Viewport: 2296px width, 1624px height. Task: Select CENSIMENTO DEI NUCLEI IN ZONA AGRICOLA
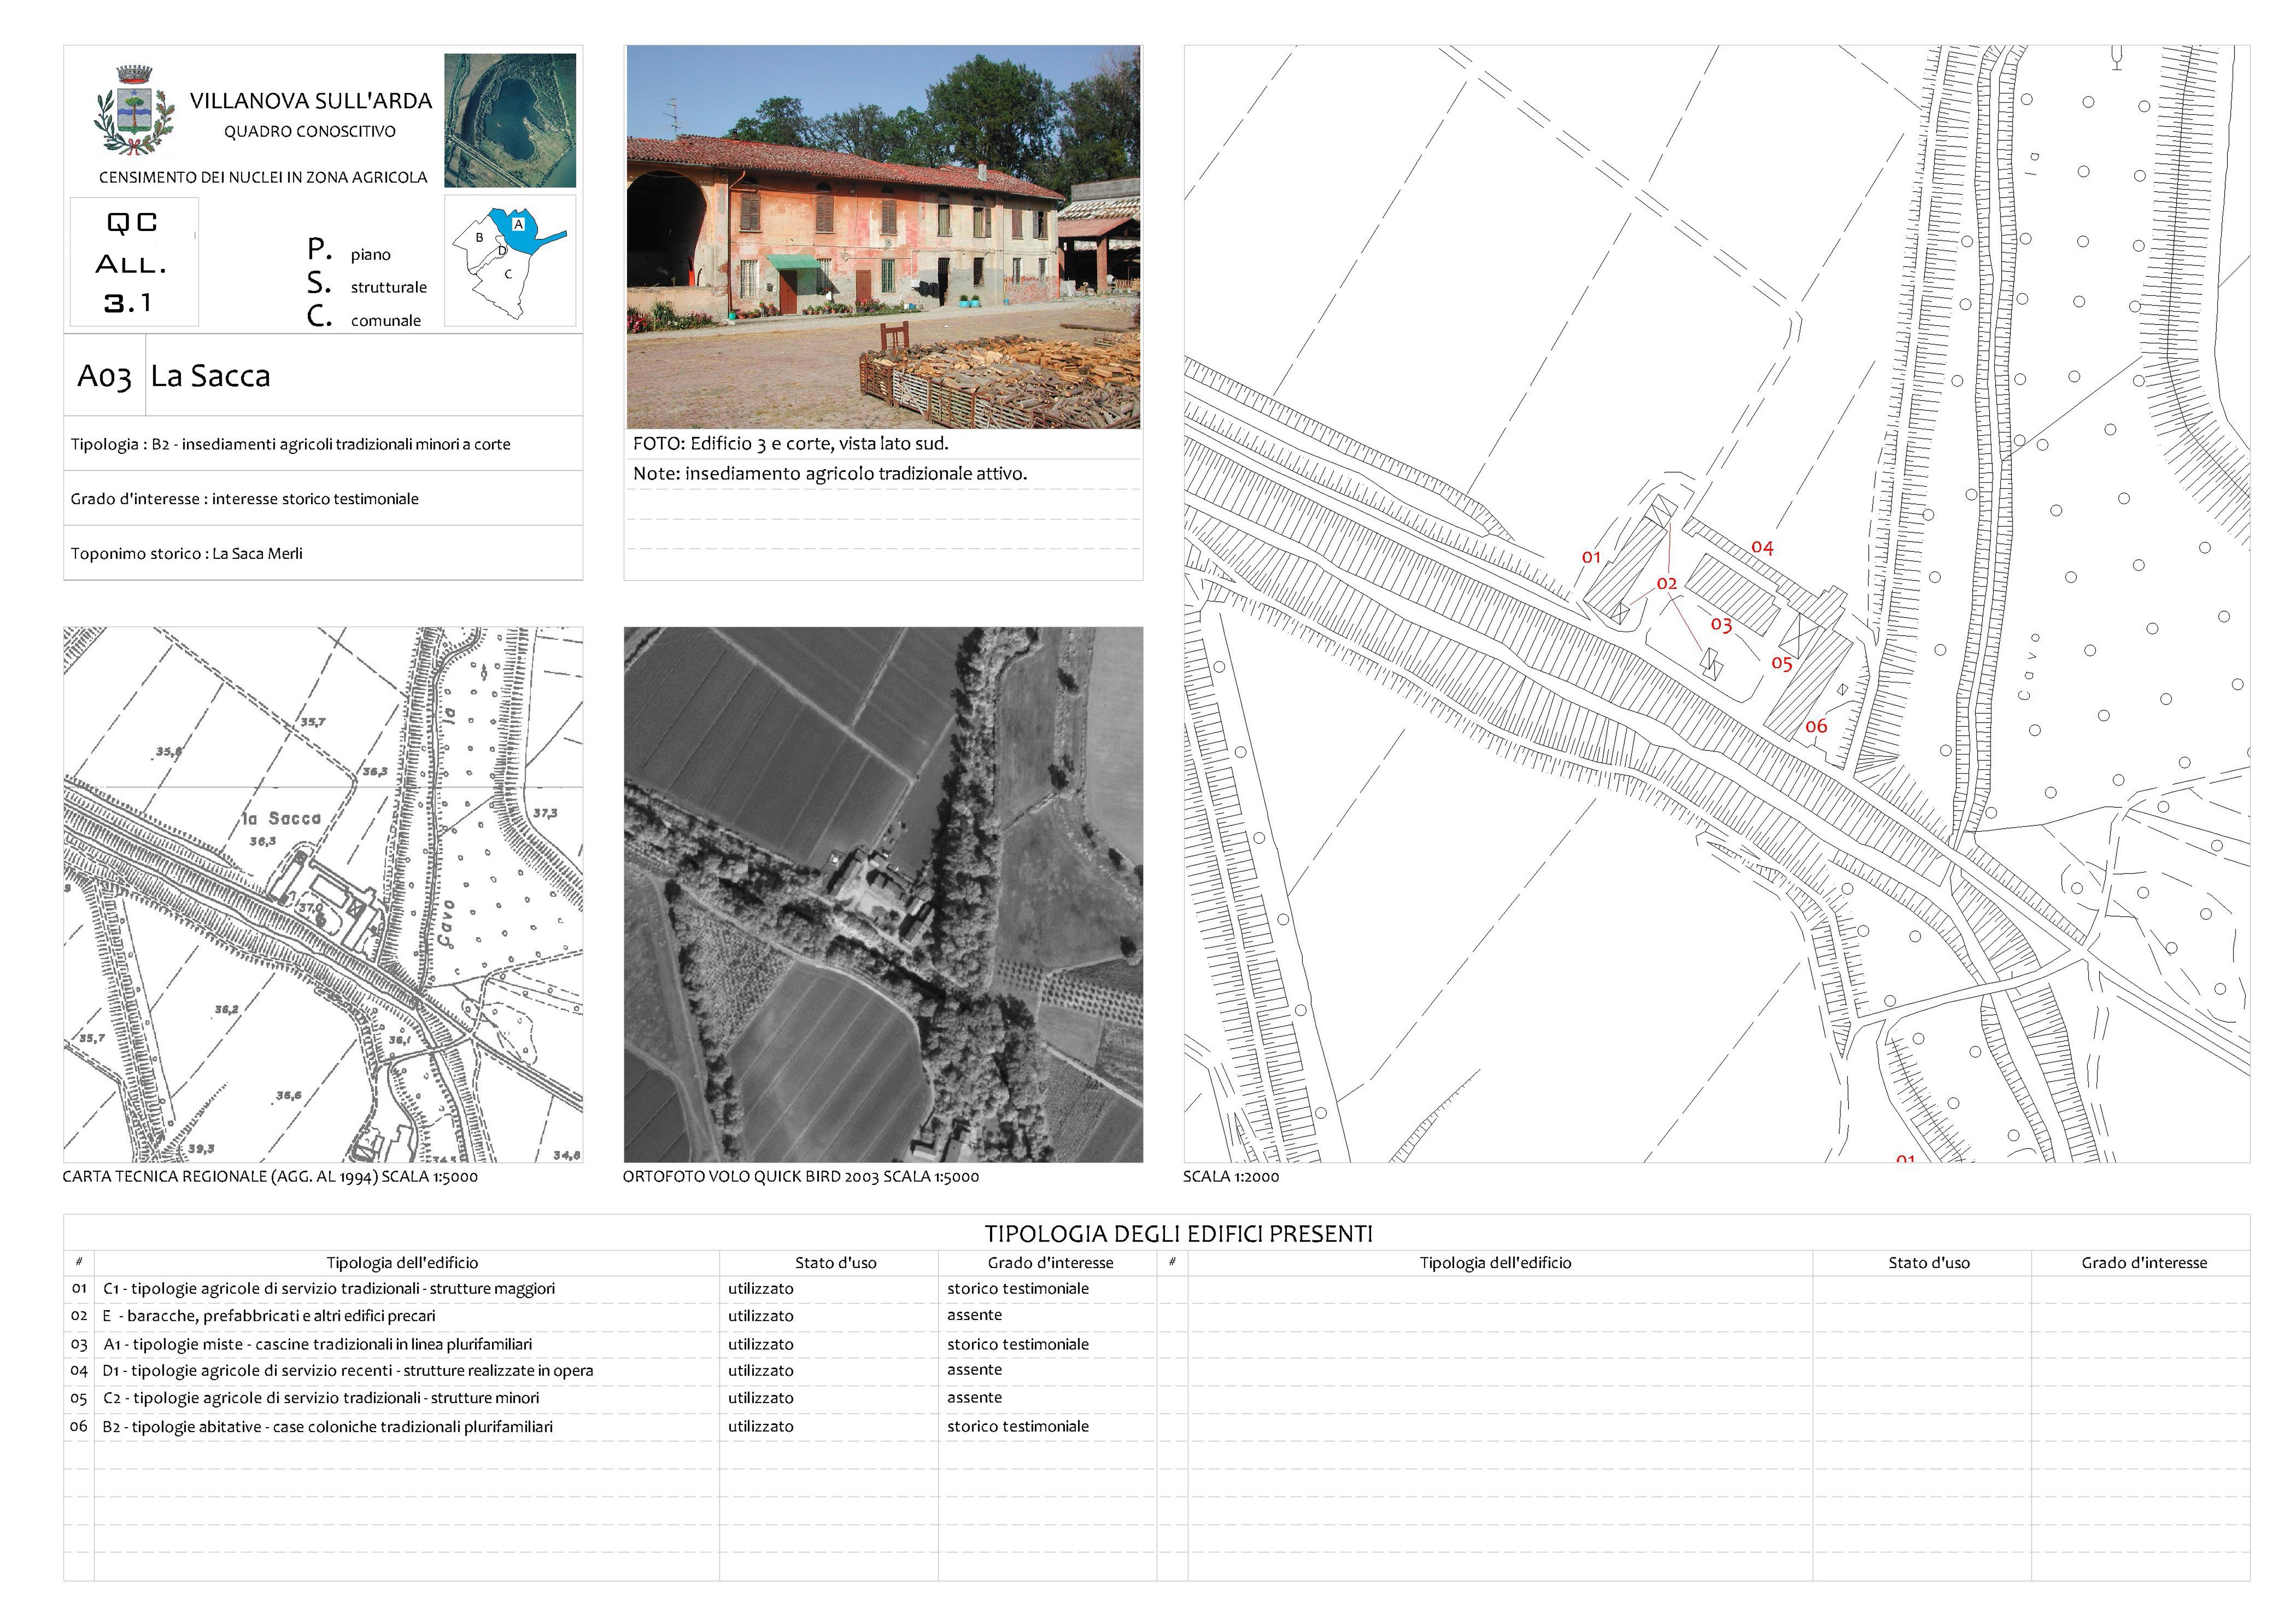[x=263, y=177]
